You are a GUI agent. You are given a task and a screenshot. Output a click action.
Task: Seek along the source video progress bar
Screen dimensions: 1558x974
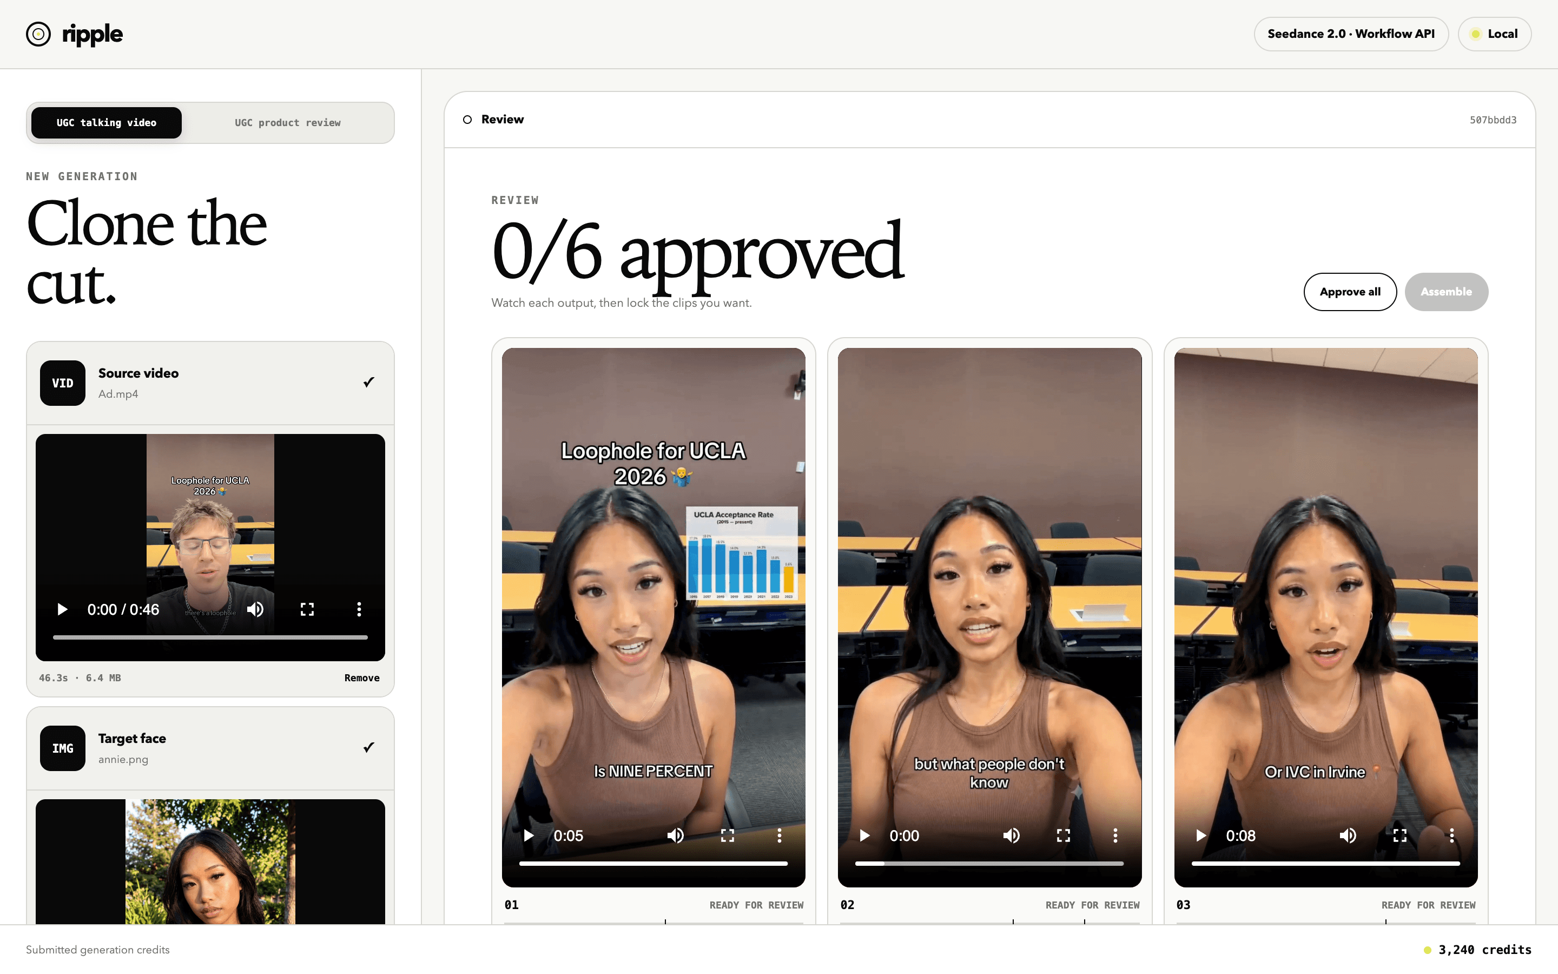click(210, 637)
